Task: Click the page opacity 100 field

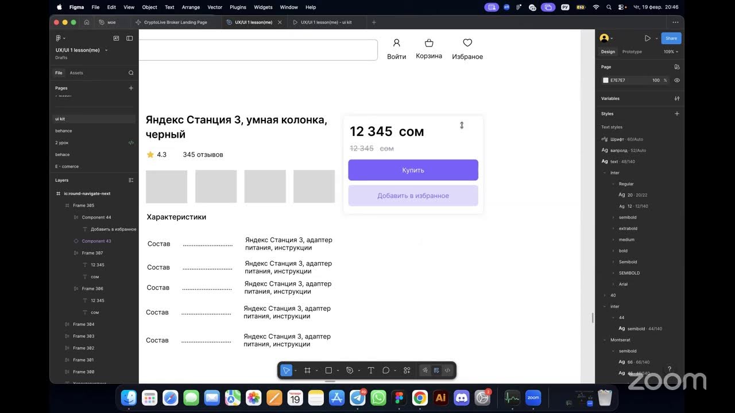Action: [656, 80]
